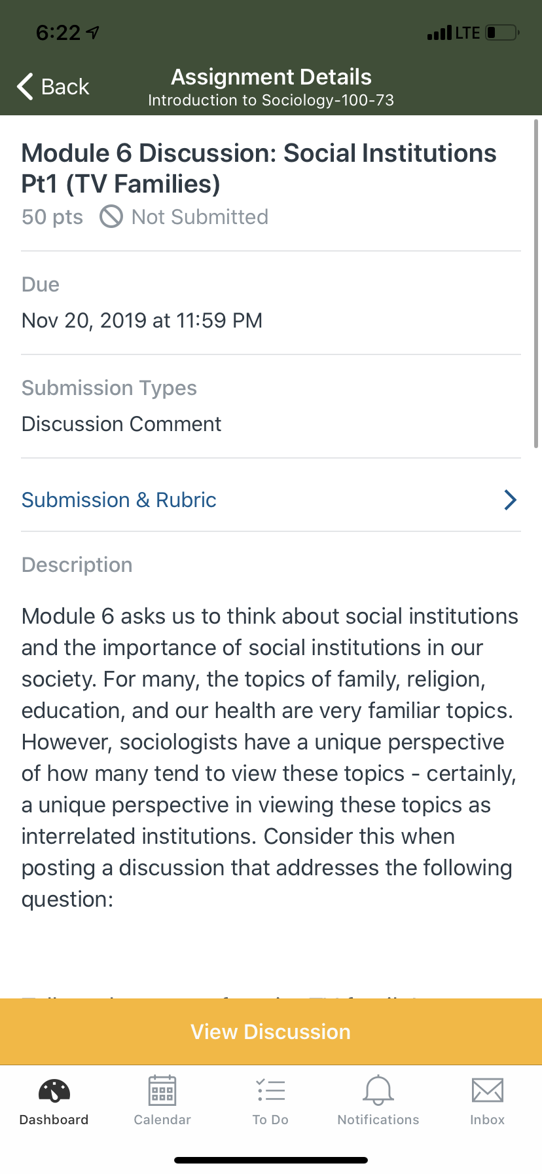Tap the To Do checklist icon
This screenshot has width=542, height=1174.
click(270, 1091)
